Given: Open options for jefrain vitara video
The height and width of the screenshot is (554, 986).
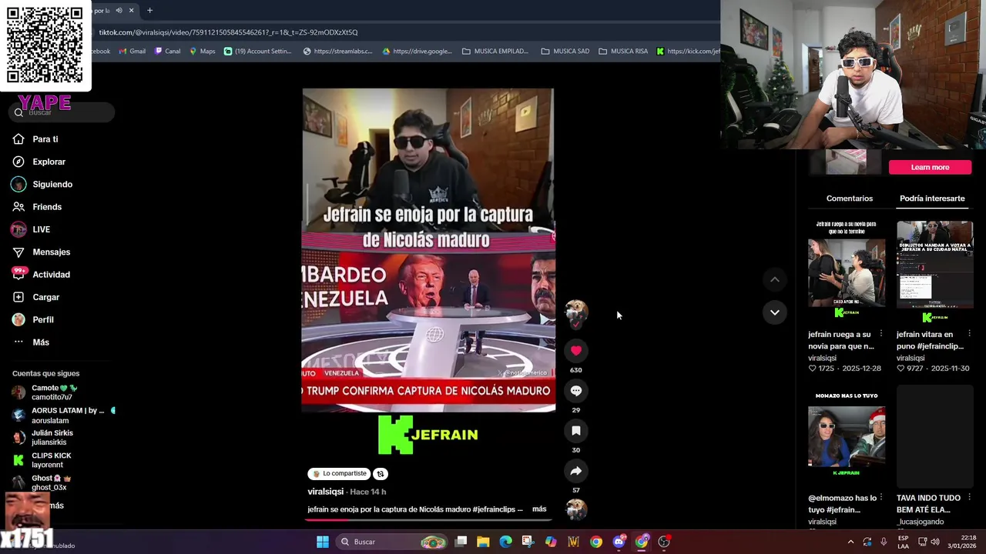Looking at the screenshot, I should point(969,334).
